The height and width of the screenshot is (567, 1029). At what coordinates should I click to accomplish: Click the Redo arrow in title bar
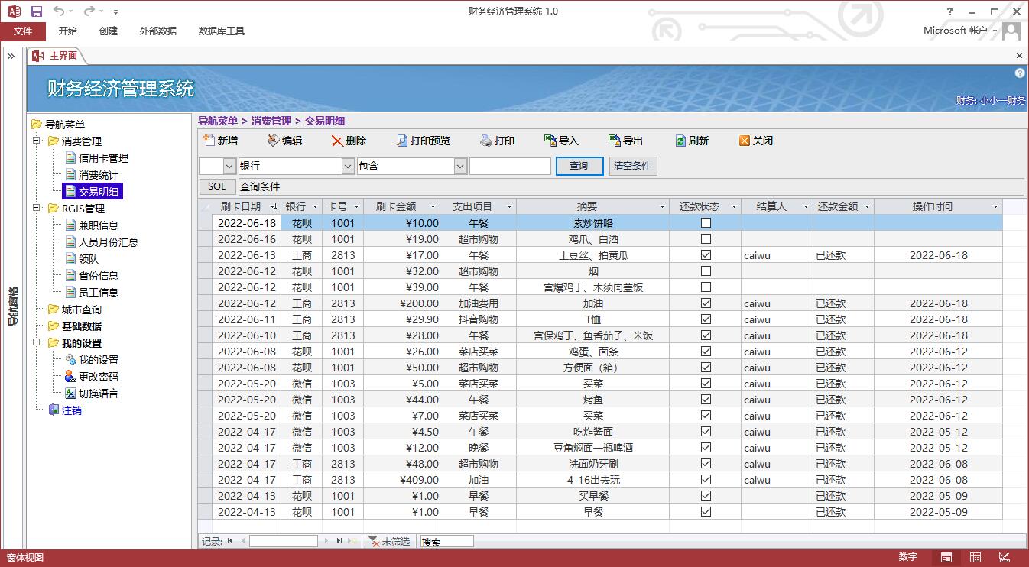pos(89,11)
